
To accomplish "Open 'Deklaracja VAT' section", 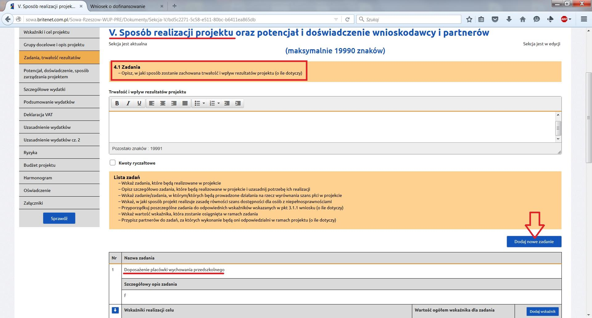I will coord(59,115).
